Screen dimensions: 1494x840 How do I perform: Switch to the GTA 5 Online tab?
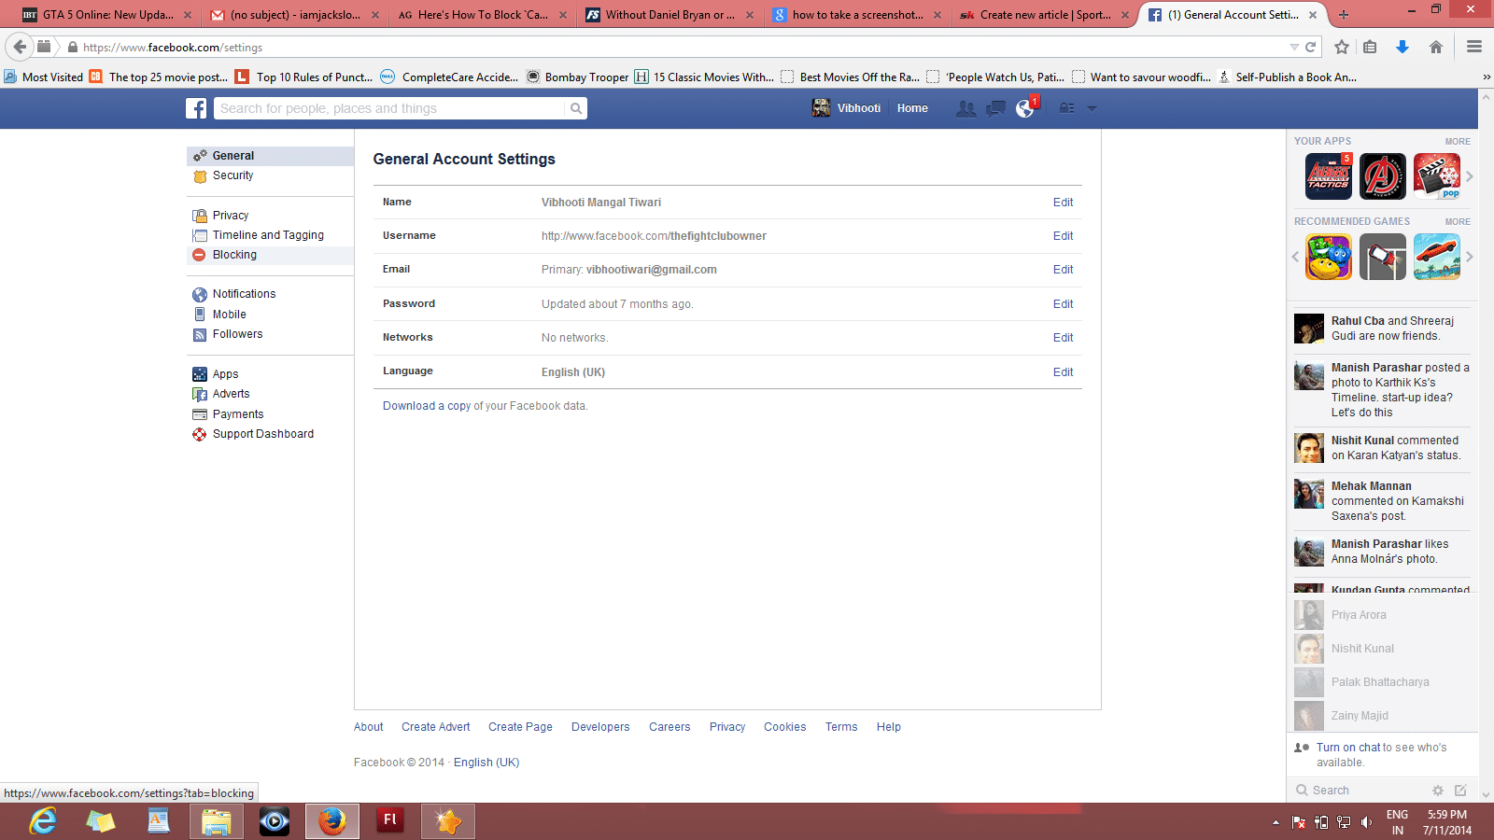(x=106, y=15)
